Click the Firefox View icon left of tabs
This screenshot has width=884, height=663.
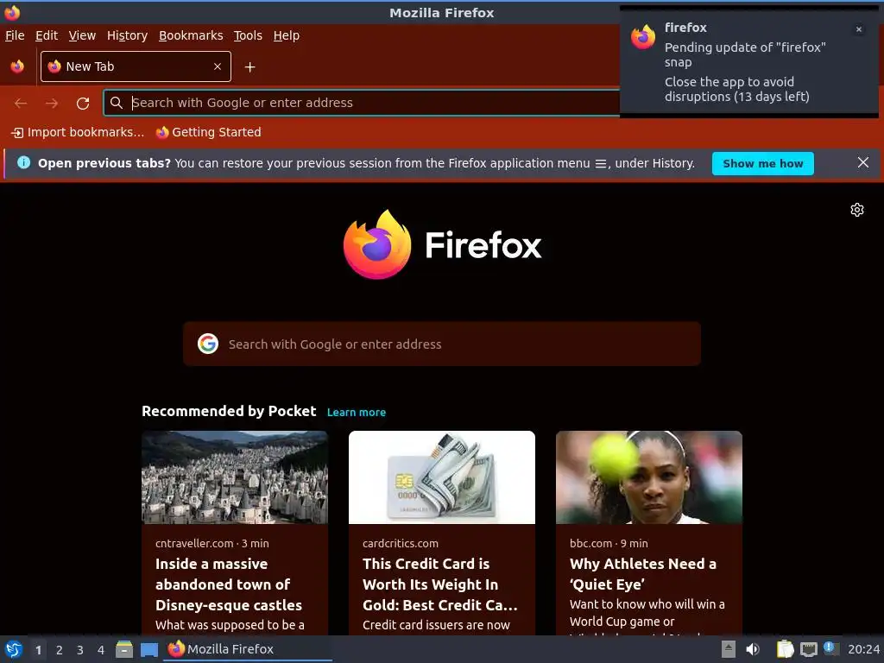tap(17, 66)
